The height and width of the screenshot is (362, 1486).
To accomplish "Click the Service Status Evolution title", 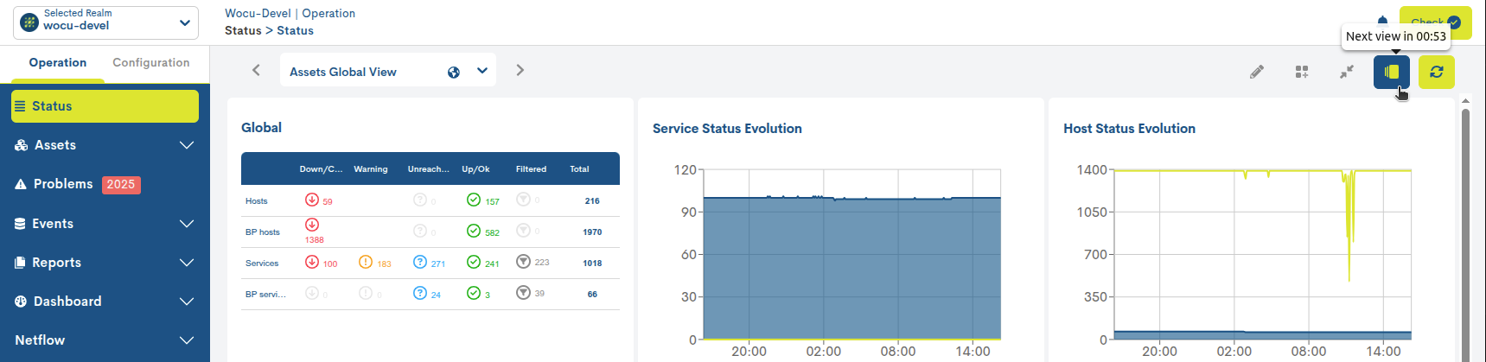I will tap(727, 128).
